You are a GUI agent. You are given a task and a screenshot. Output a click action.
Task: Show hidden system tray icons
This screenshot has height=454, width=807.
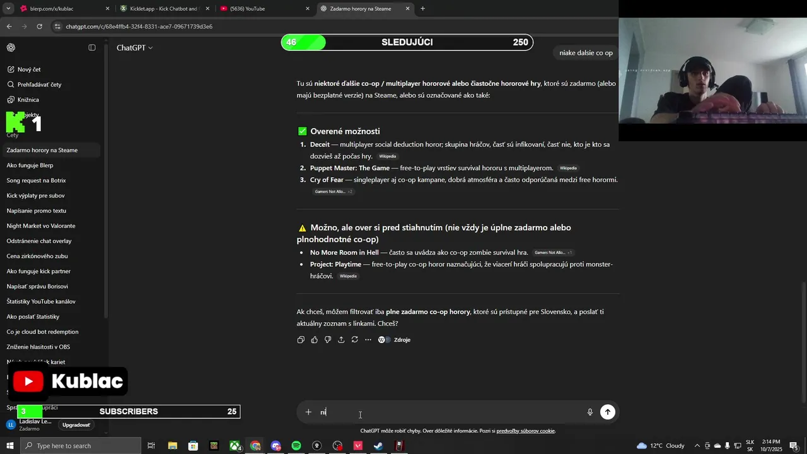(697, 446)
